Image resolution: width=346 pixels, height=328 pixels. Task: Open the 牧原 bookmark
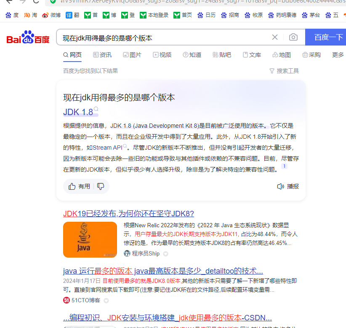point(253,15)
